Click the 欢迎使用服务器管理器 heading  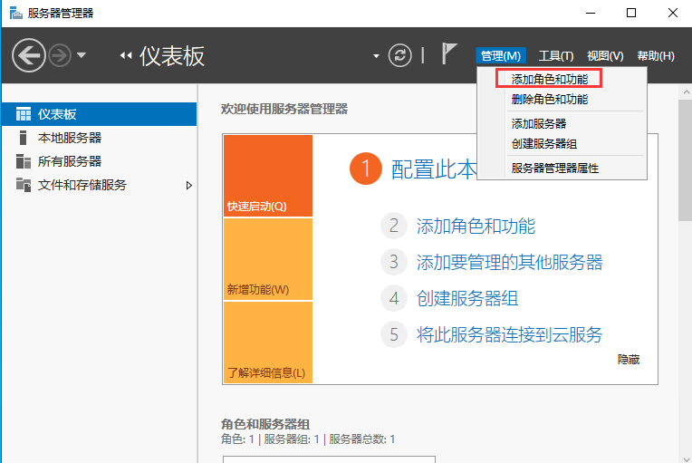click(284, 109)
